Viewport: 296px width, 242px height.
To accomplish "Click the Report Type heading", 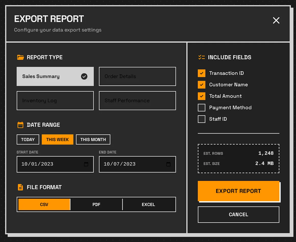I will pyautogui.click(x=45, y=57).
